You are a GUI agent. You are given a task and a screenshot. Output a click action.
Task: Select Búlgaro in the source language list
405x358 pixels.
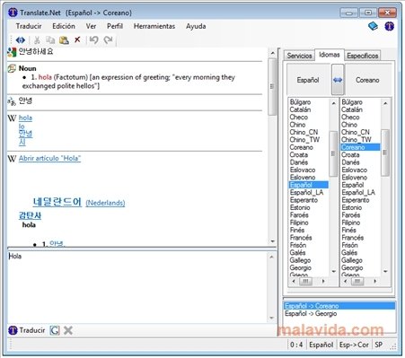pos(300,102)
